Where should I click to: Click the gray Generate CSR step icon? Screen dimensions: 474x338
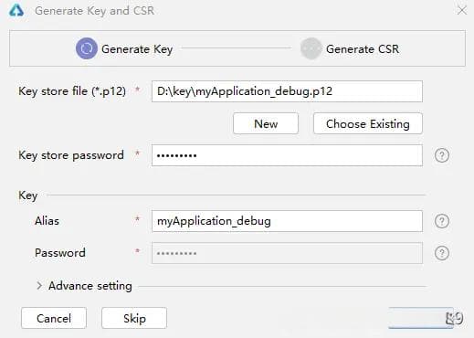tap(311, 48)
